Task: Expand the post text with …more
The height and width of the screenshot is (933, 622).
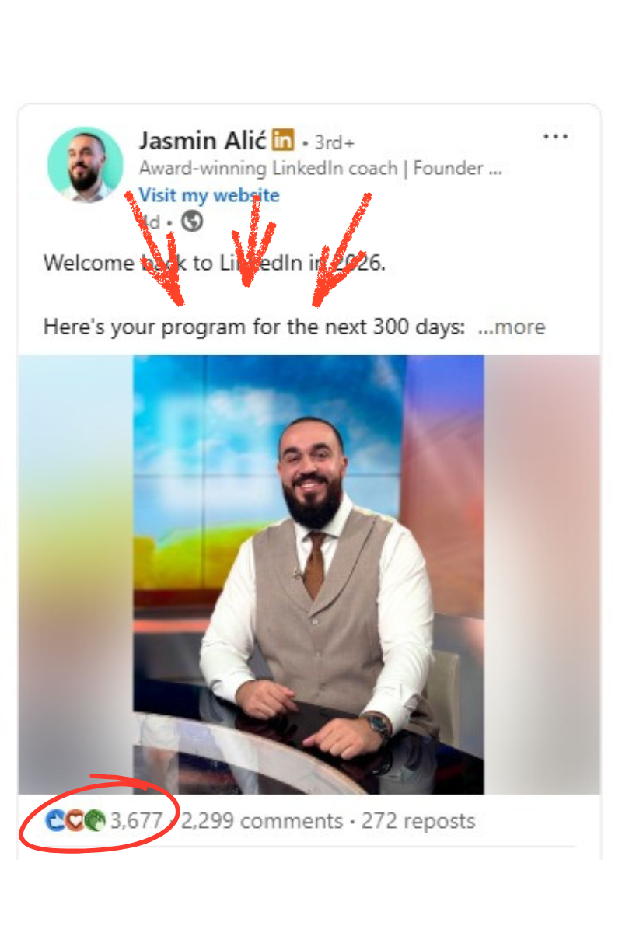Action: tap(512, 327)
